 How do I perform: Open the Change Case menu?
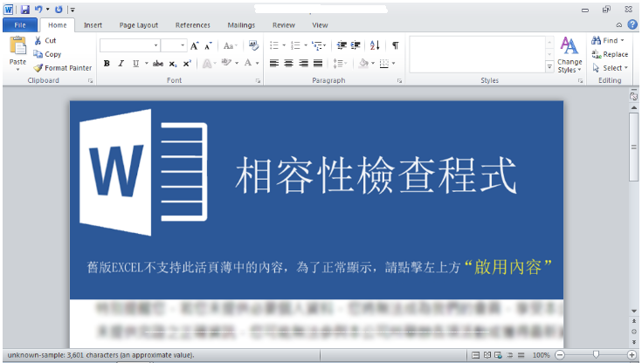pyautogui.click(x=231, y=46)
